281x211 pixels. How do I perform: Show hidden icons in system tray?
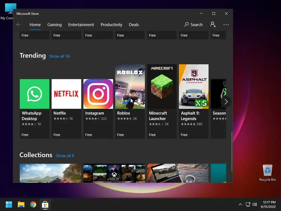point(240,204)
